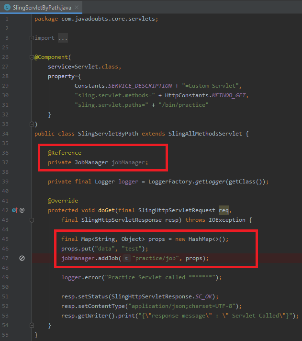The height and width of the screenshot is (341, 302).
Task: Click "sling.servlet.methods=" string
Action: pos(115,95)
